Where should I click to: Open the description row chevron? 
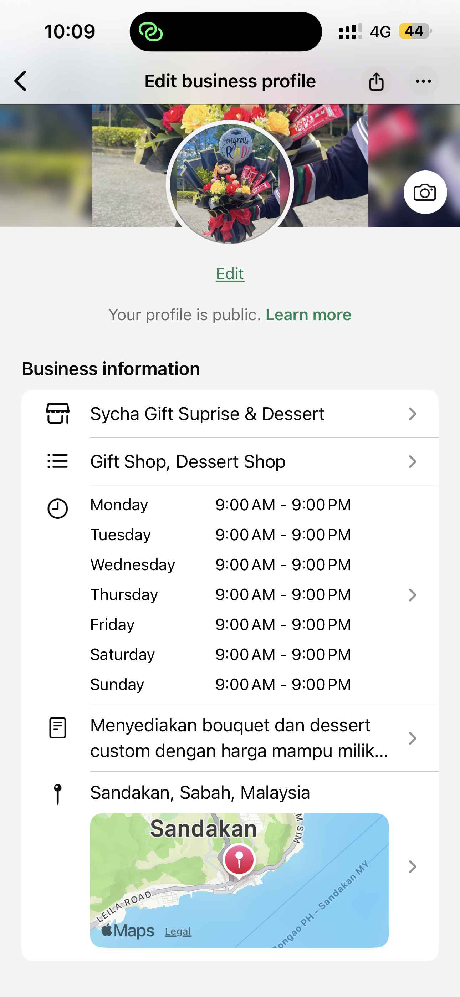click(x=412, y=738)
